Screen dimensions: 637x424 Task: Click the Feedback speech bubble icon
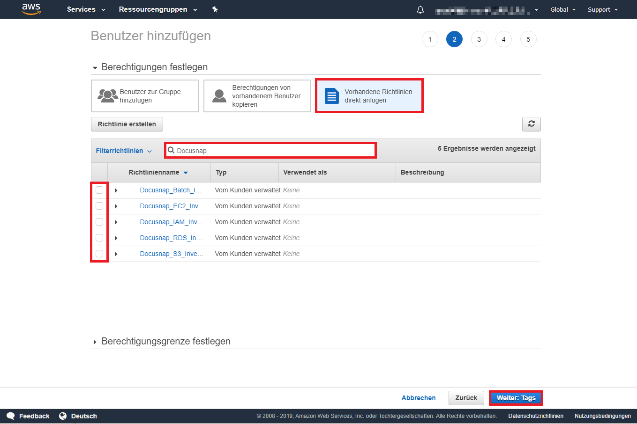tap(11, 416)
